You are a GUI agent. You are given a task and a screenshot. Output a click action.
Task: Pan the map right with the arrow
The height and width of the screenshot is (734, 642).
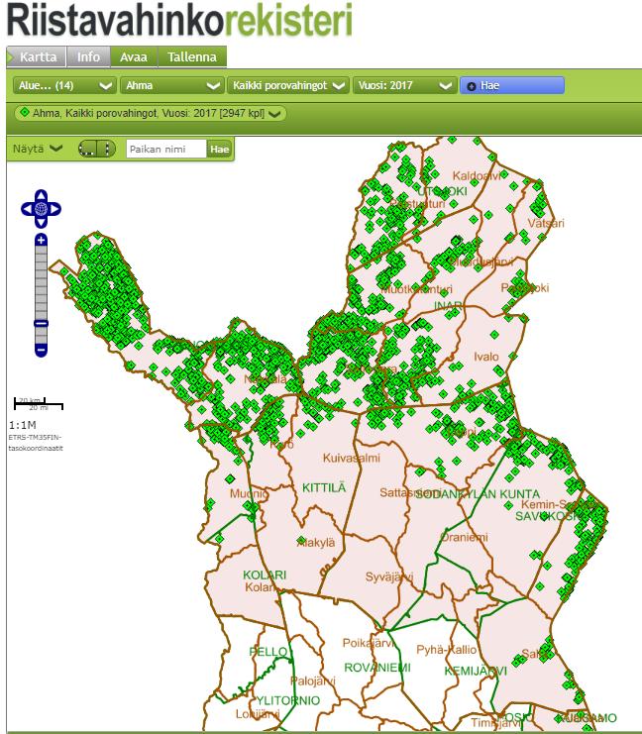pyautogui.click(x=55, y=209)
